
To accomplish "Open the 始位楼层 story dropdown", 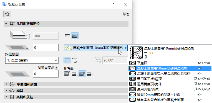I will [32, 60].
